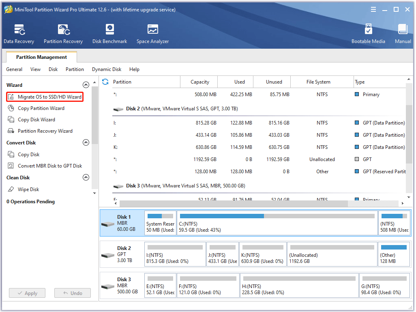Screen dimensions: 416x312
Task: Click the Copy Disk Wizard icon
Action: click(x=11, y=120)
